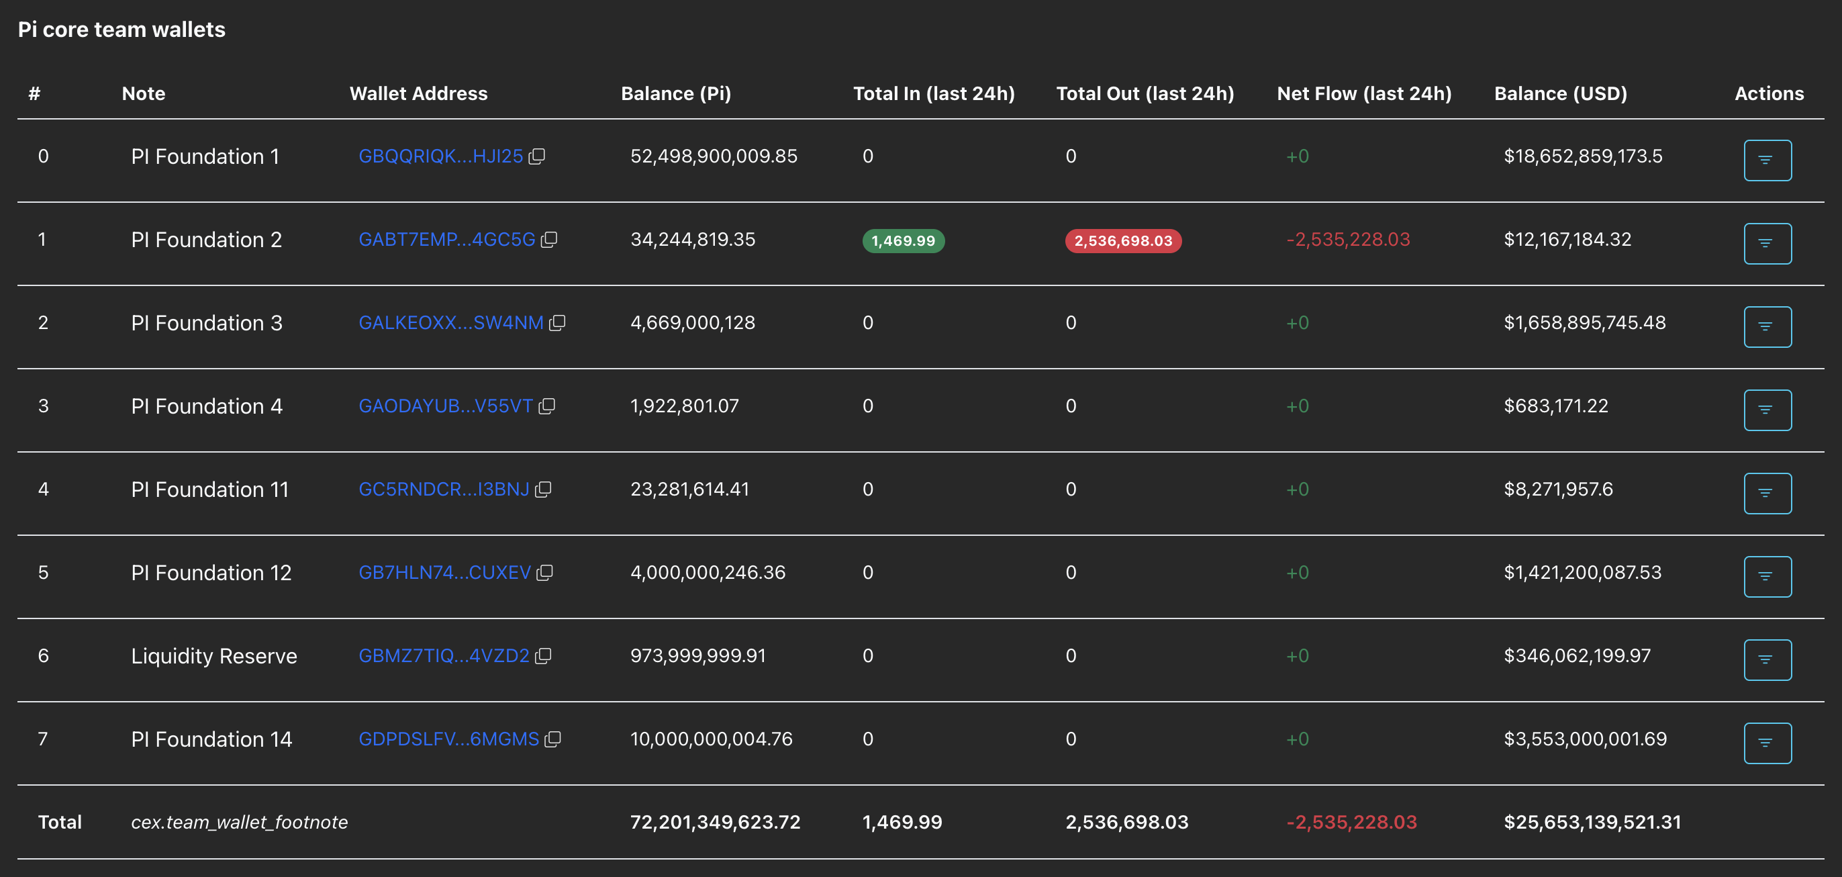The height and width of the screenshot is (877, 1842).
Task: Copy PI Foundation 14 wallet address
Action: pyautogui.click(x=552, y=739)
